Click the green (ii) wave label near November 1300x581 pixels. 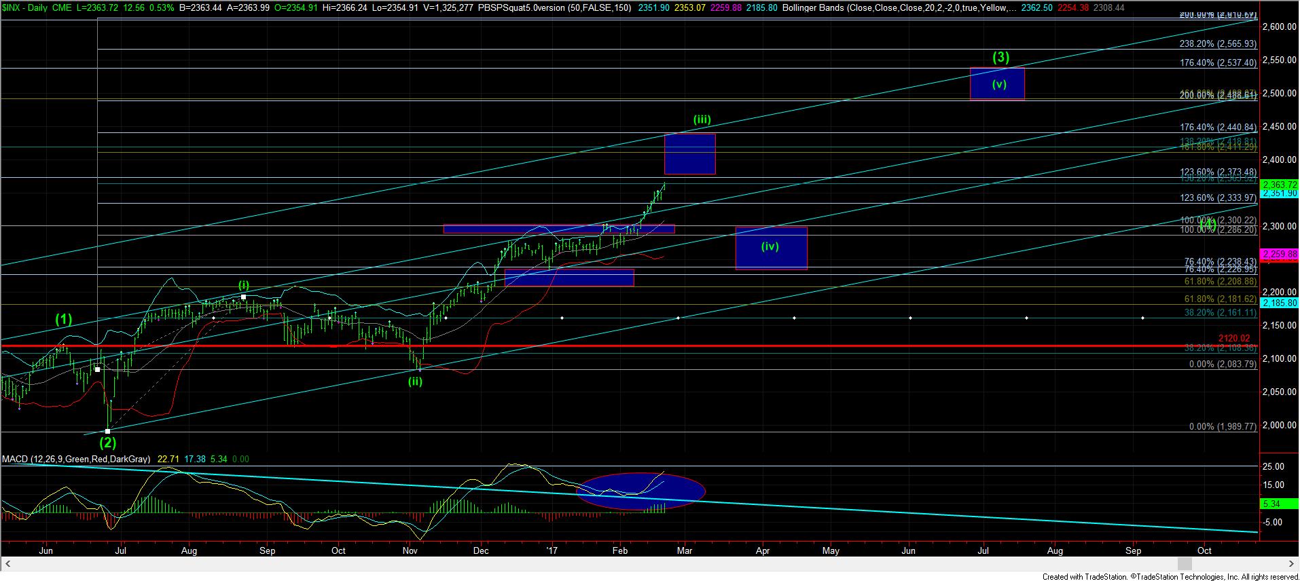click(x=415, y=381)
